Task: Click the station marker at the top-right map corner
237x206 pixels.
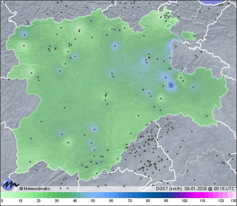Action: pos(229,3)
